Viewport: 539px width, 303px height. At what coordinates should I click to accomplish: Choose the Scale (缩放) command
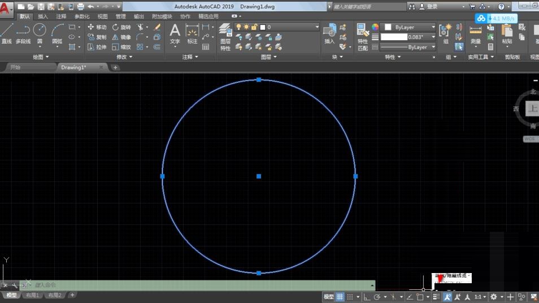tap(121, 47)
